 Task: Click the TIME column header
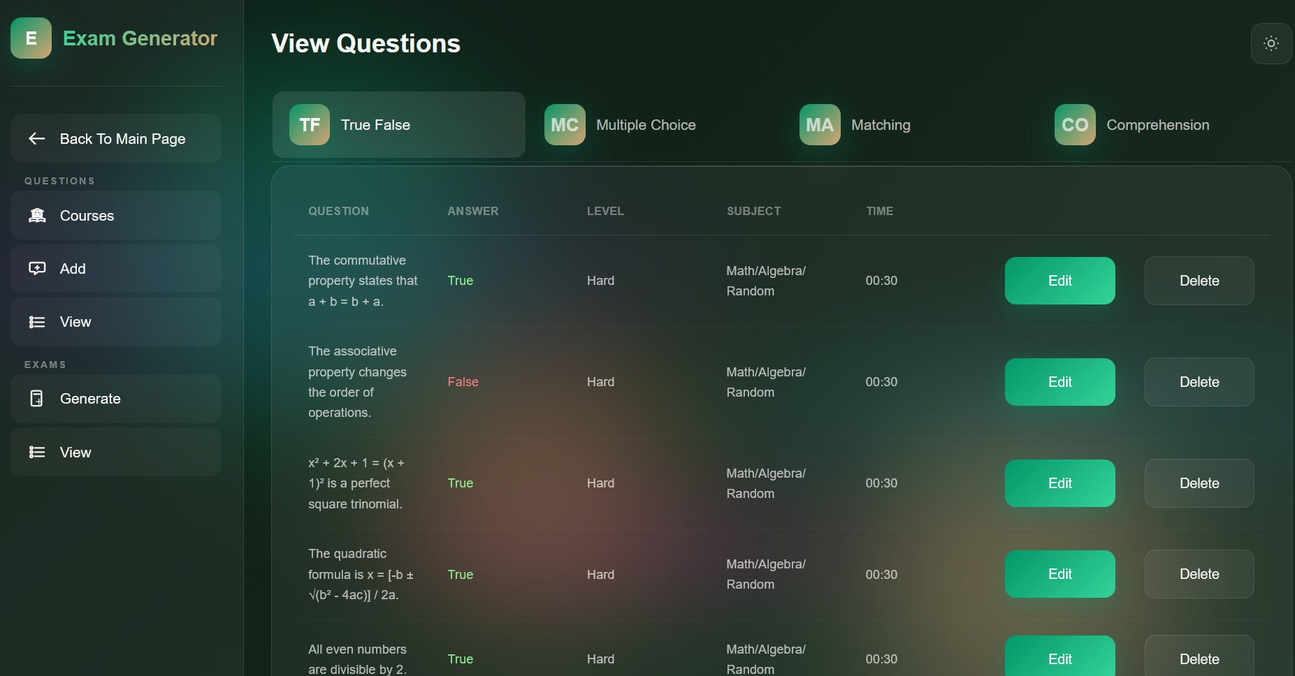pyautogui.click(x=879, y=211)
